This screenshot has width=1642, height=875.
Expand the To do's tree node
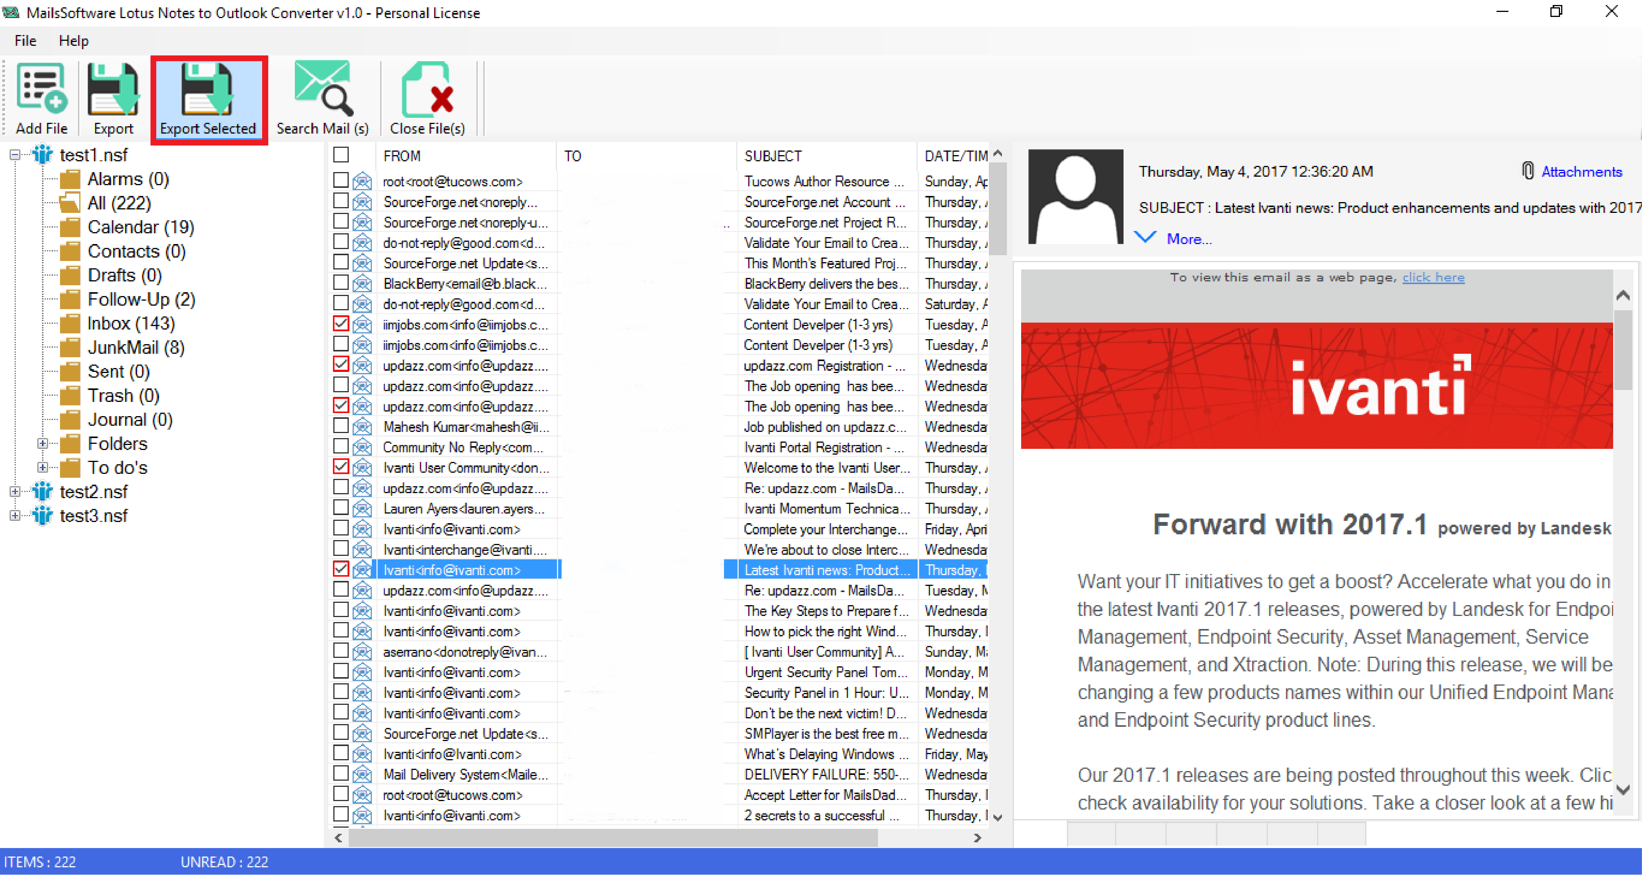pos(42,468)
